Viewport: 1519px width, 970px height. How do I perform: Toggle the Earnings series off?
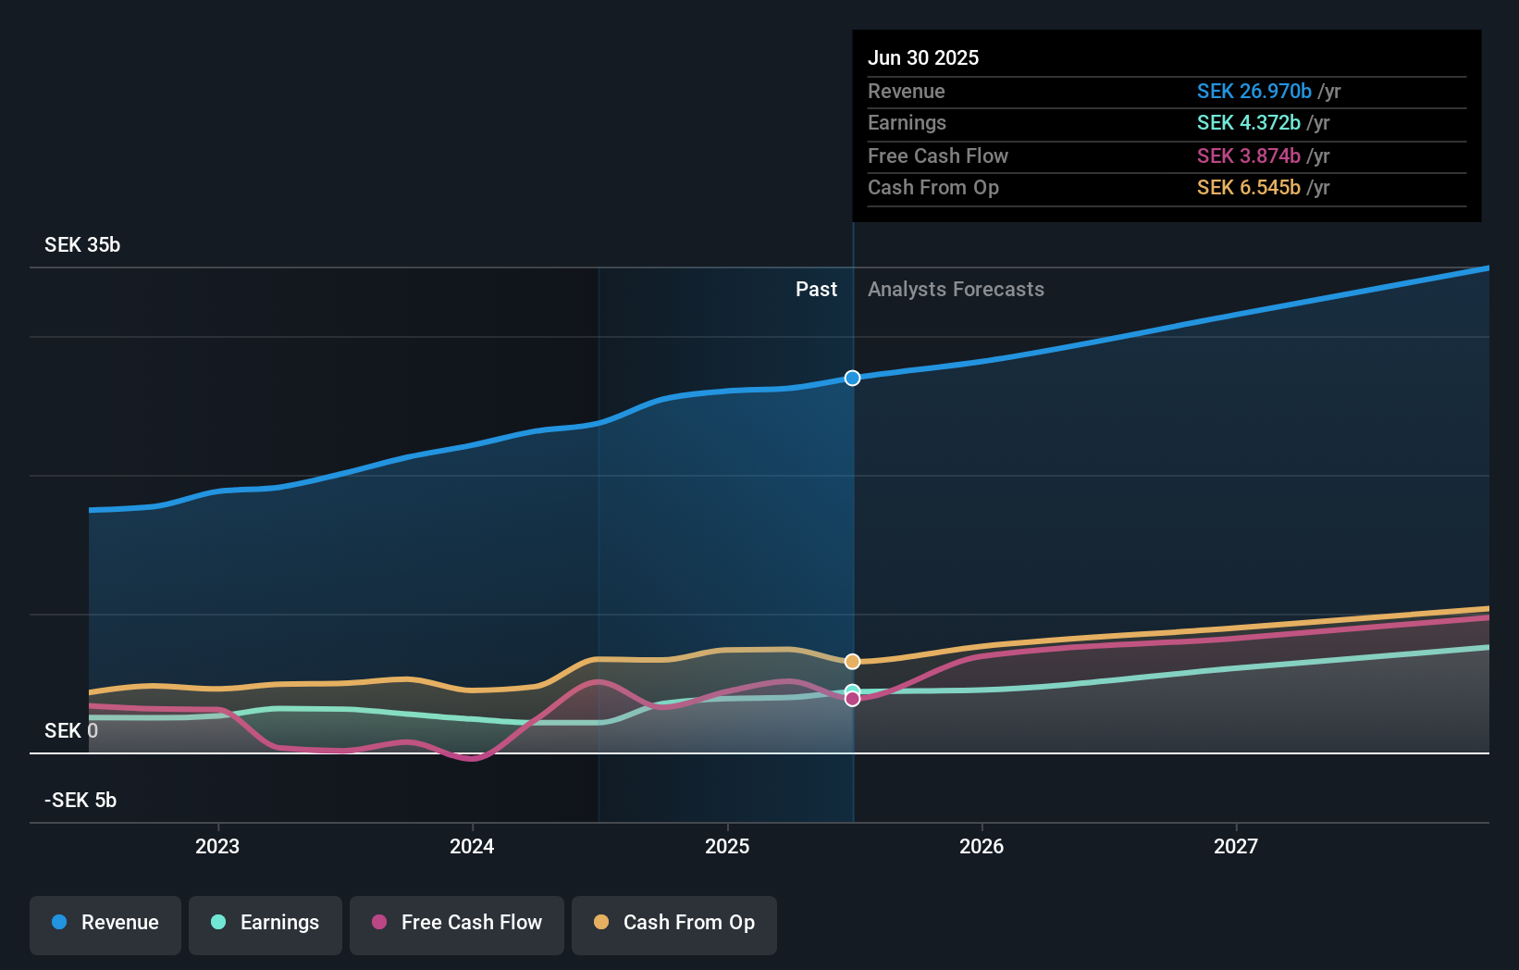265,925
